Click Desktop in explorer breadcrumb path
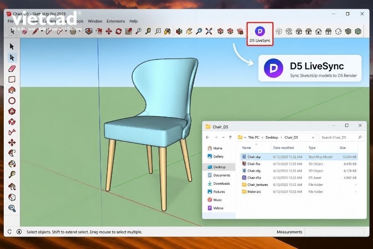This screenshot has width=373, height=249. tap(271, 137)
